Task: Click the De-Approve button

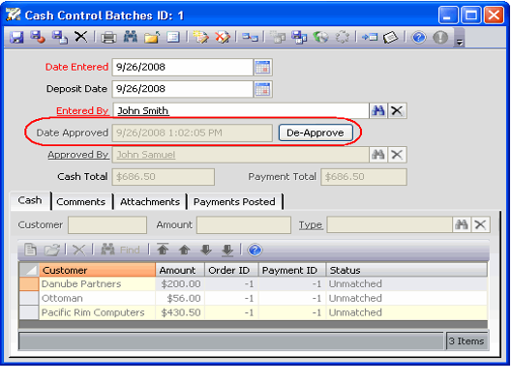Action: (x=316, y=133)
